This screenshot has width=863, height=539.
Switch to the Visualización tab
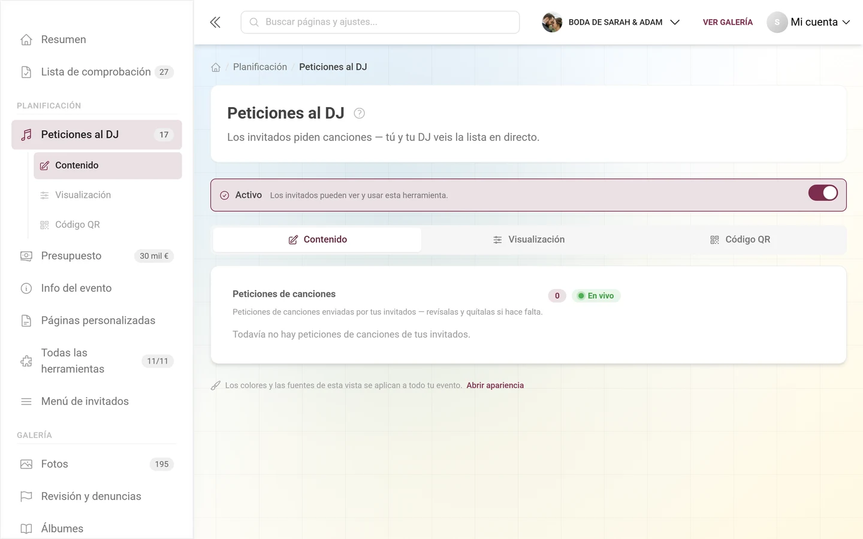(529, 240)
